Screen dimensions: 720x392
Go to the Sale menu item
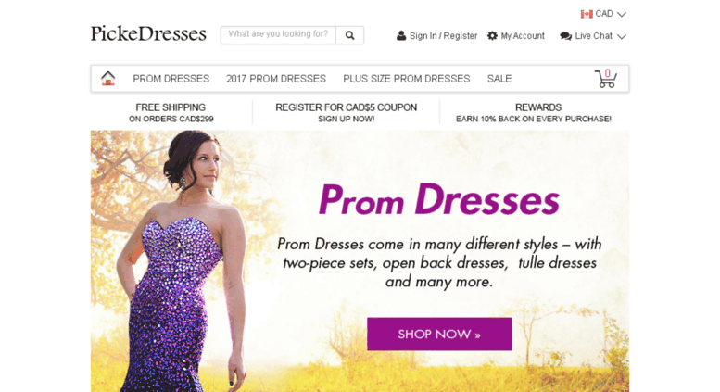point(499,79)
